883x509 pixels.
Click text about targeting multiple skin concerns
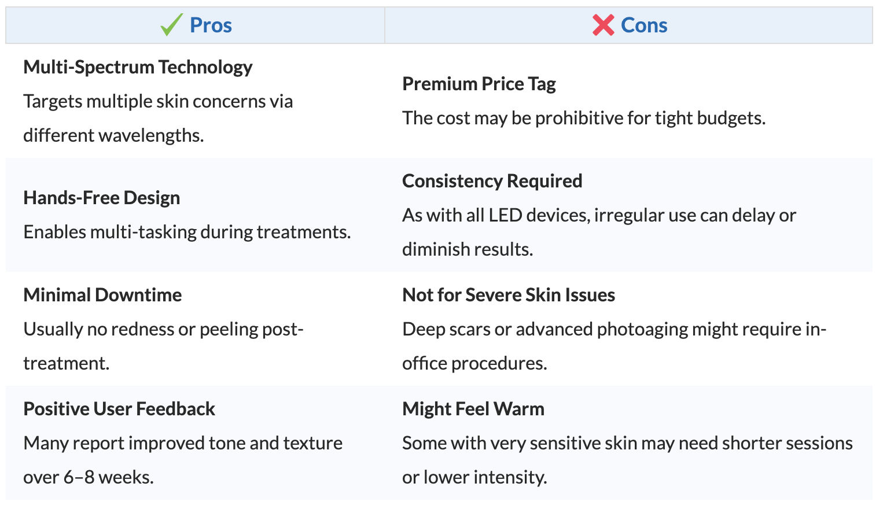click(158, 118)
